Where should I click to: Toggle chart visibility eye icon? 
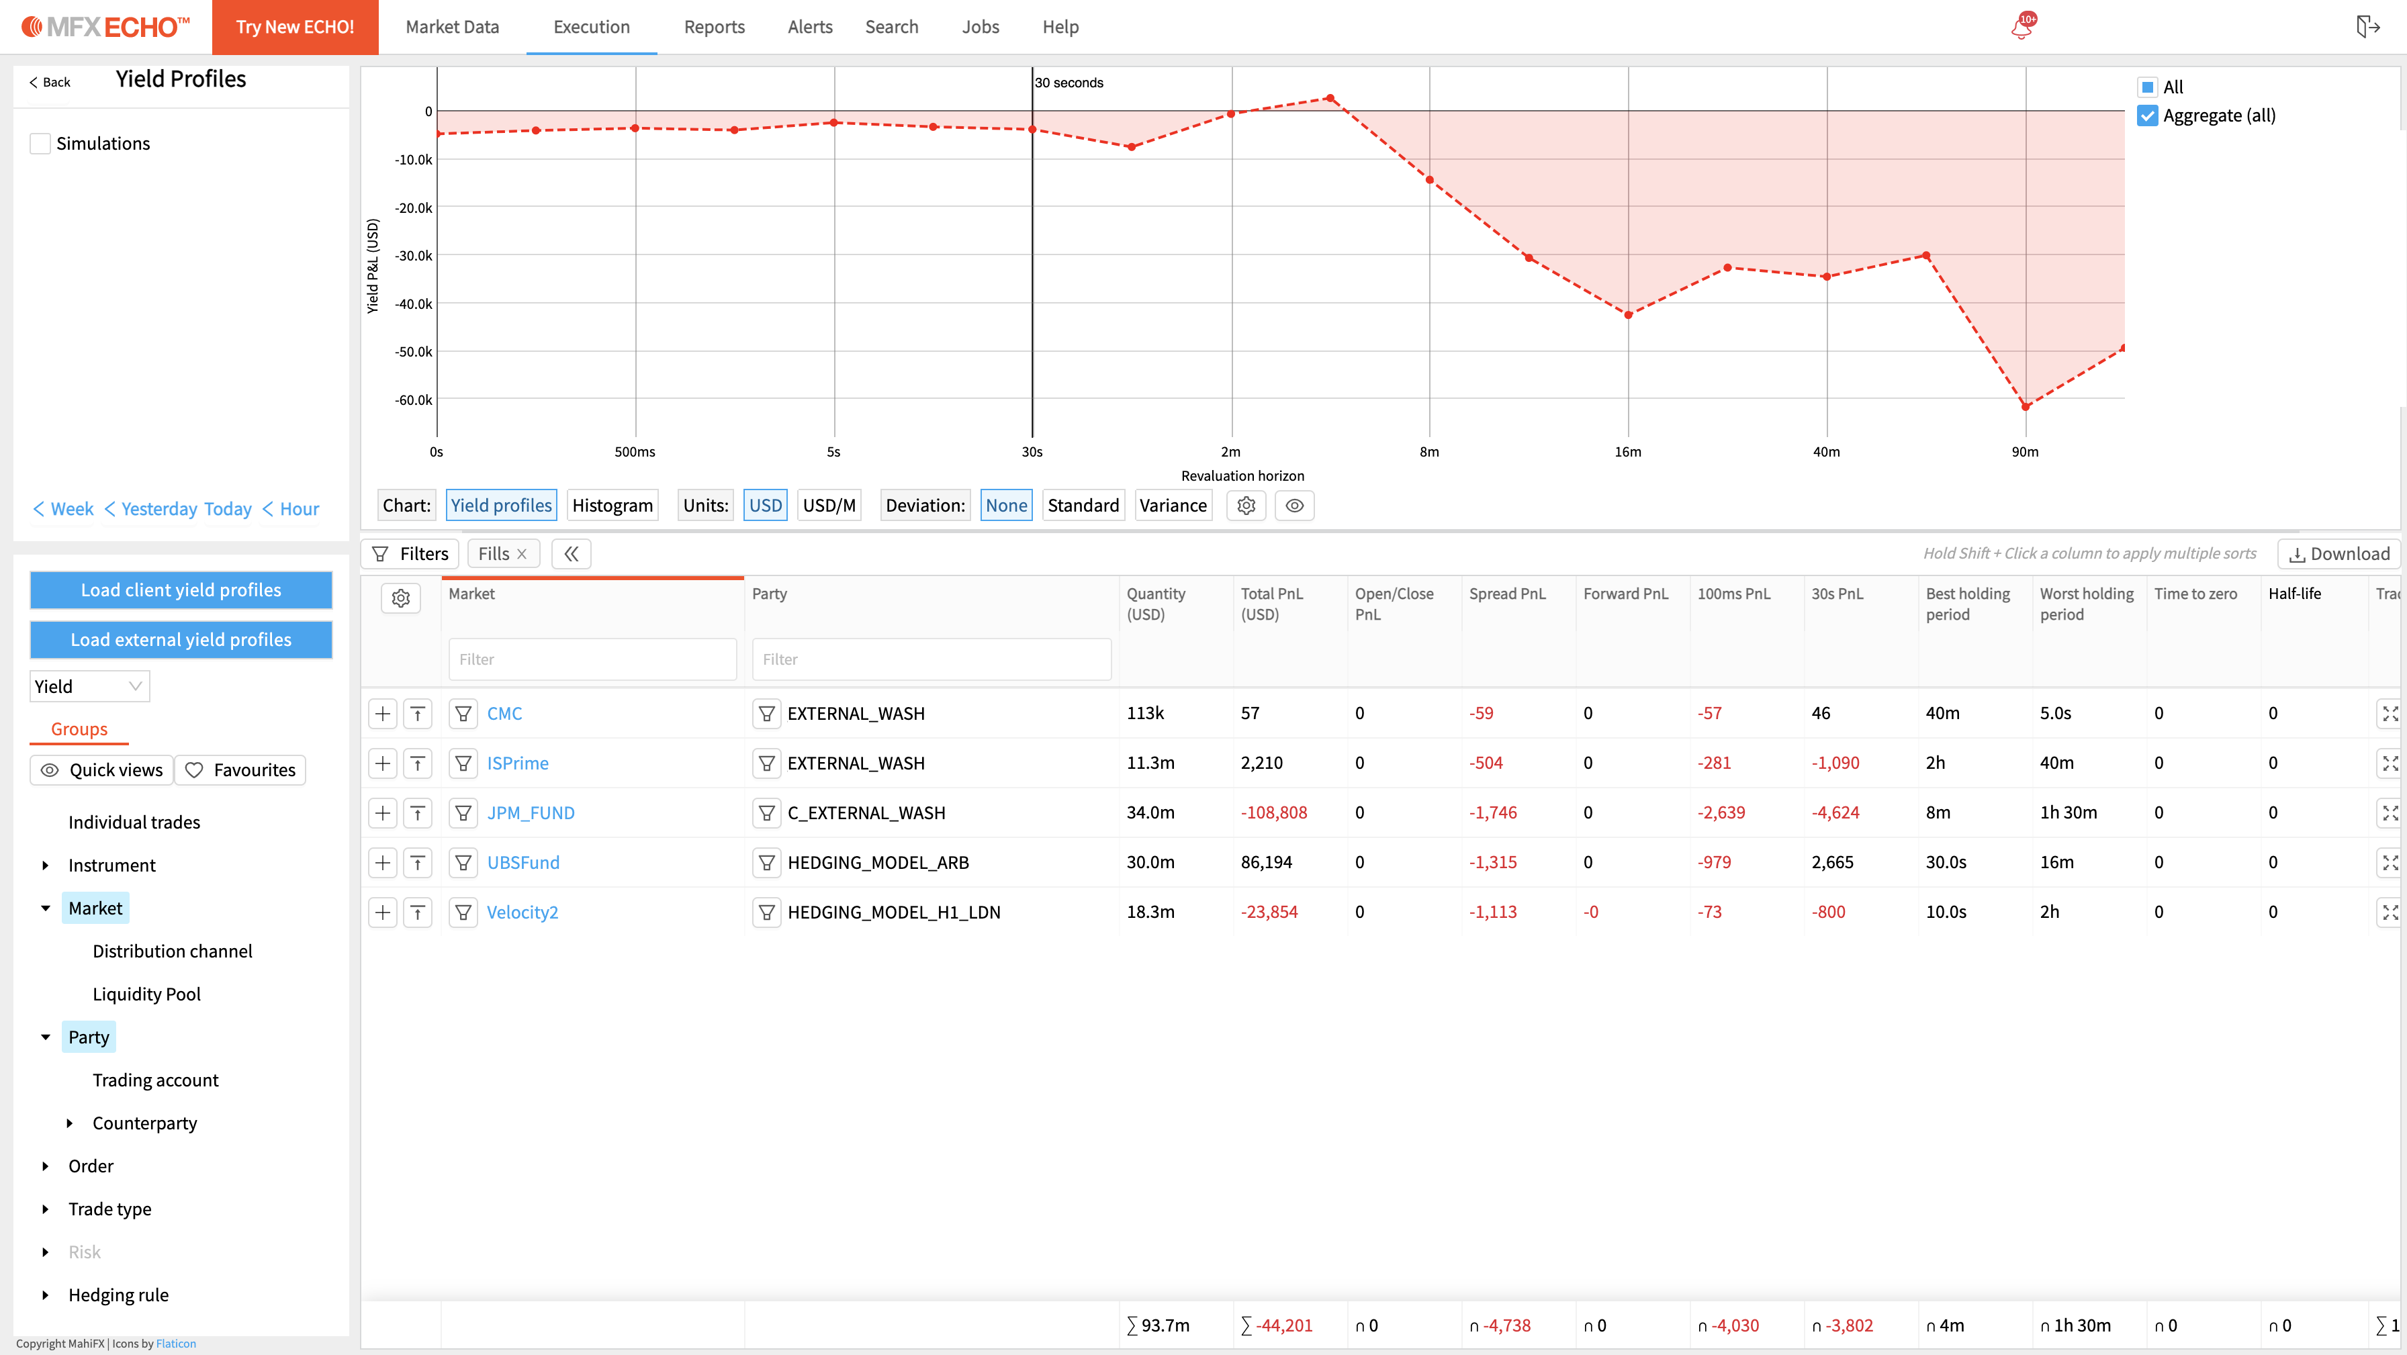click(1294, 506)
